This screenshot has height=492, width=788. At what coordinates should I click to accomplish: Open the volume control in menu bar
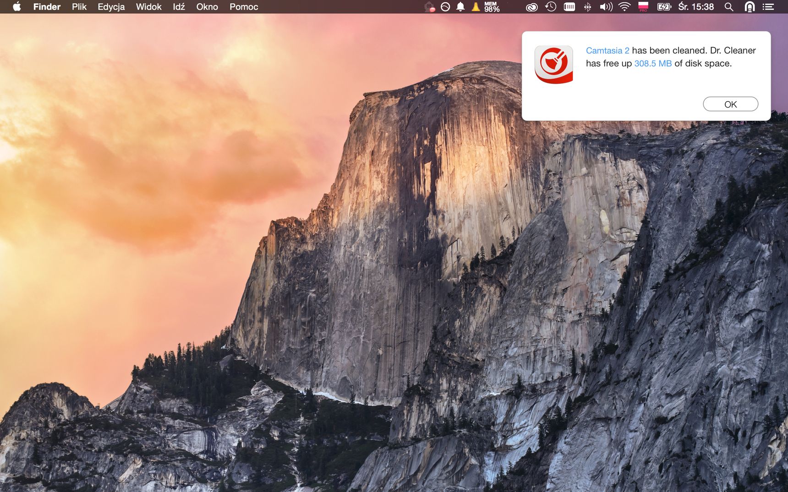click(606, 6)
